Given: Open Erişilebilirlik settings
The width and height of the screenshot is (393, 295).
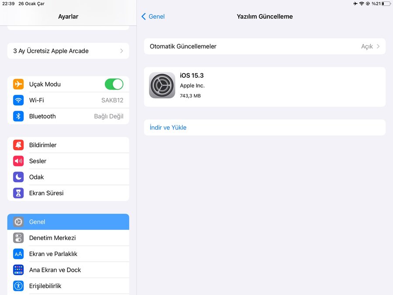Looking at the screenshot, I should [x=68, y=286].
